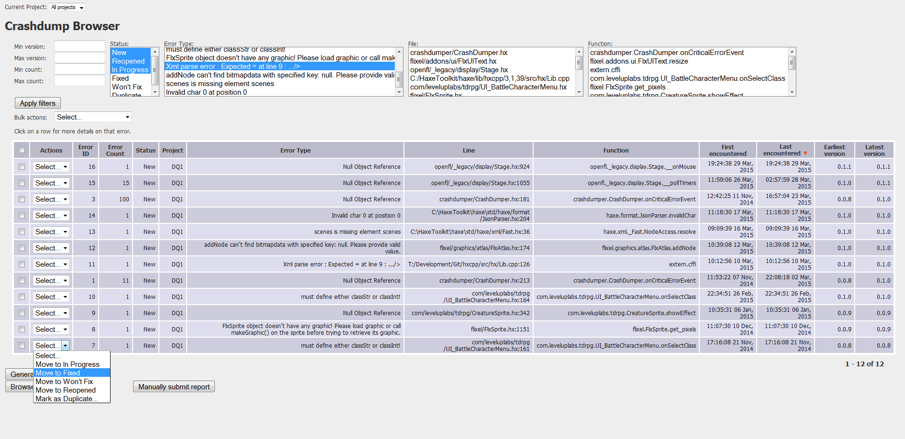Expand the Actions dropdown for error ID 14

click(51, 216)
